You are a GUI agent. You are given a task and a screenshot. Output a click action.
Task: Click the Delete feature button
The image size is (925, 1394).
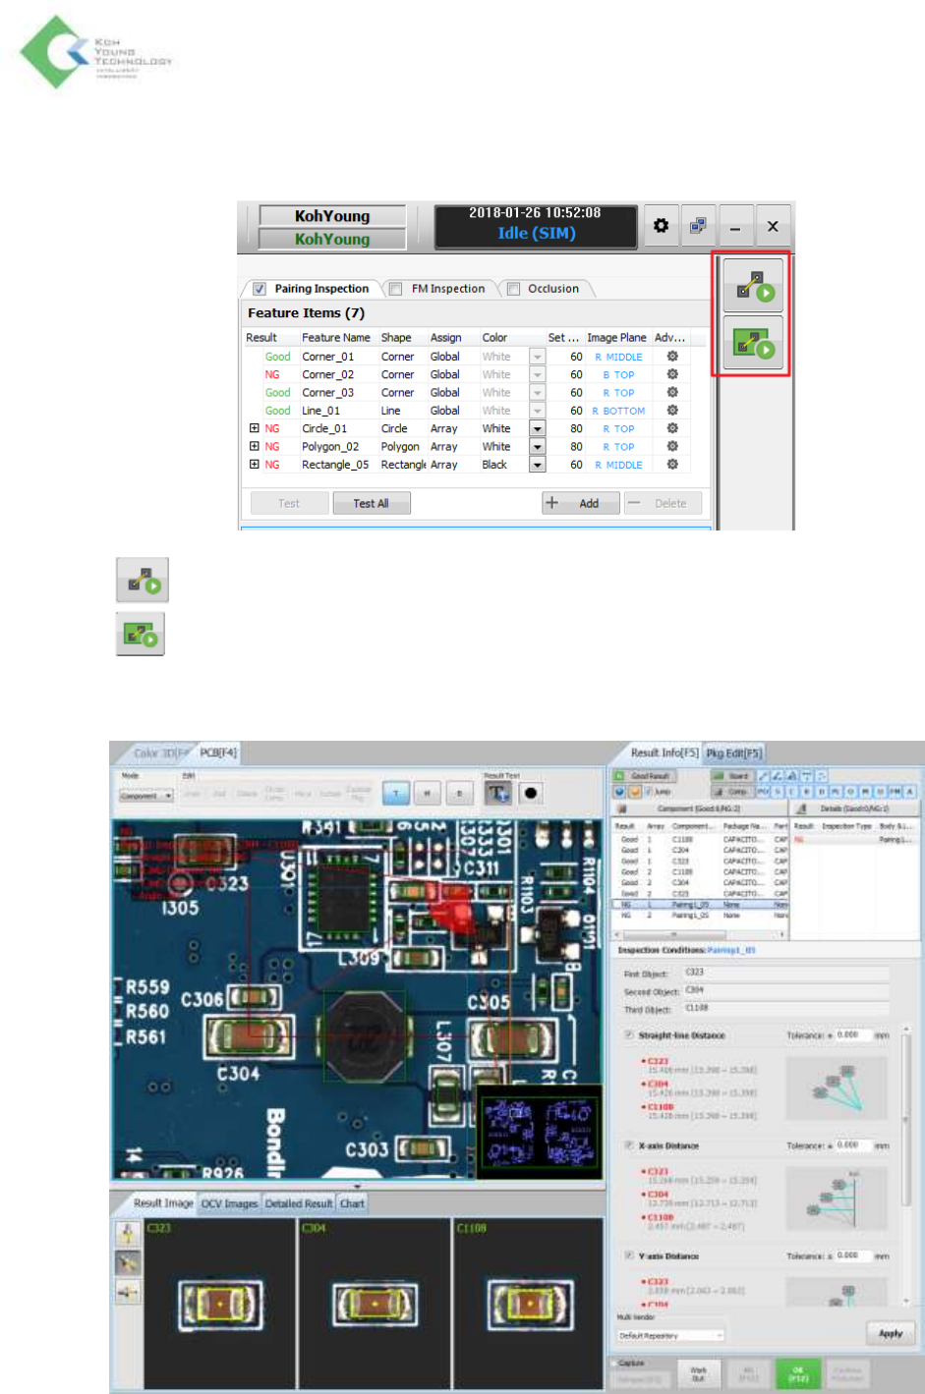coord(663,503)
